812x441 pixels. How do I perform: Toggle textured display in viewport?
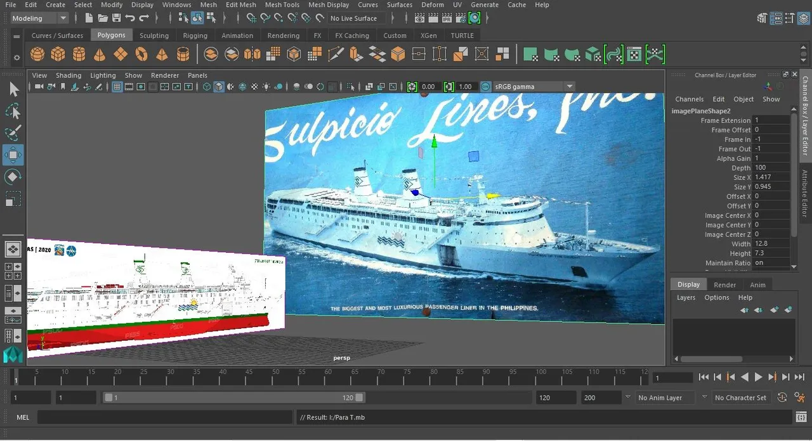click(254, 87)
